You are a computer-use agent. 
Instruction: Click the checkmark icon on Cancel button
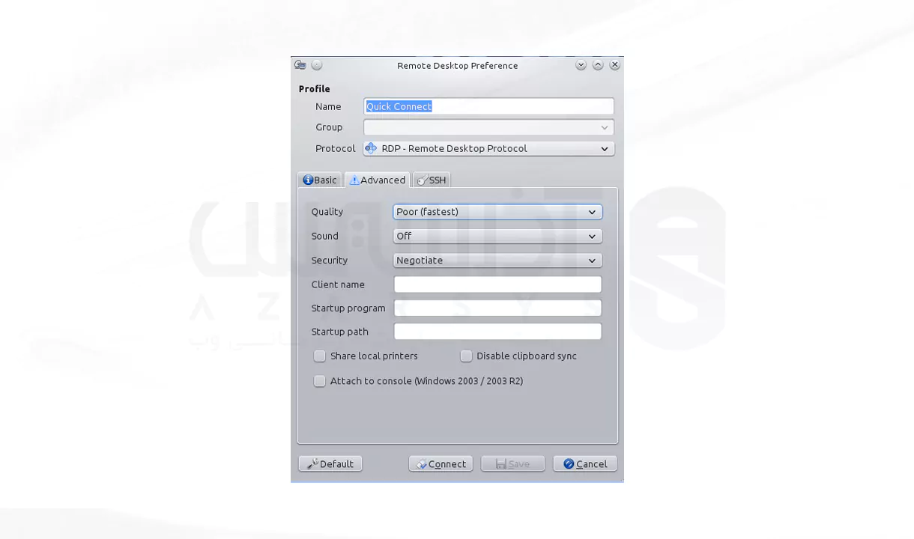click(569, 464)
